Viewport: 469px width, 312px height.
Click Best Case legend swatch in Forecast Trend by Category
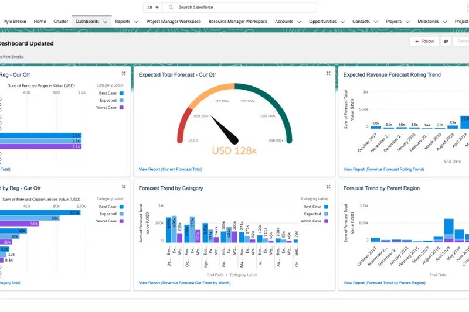click(x=326, y=207)
